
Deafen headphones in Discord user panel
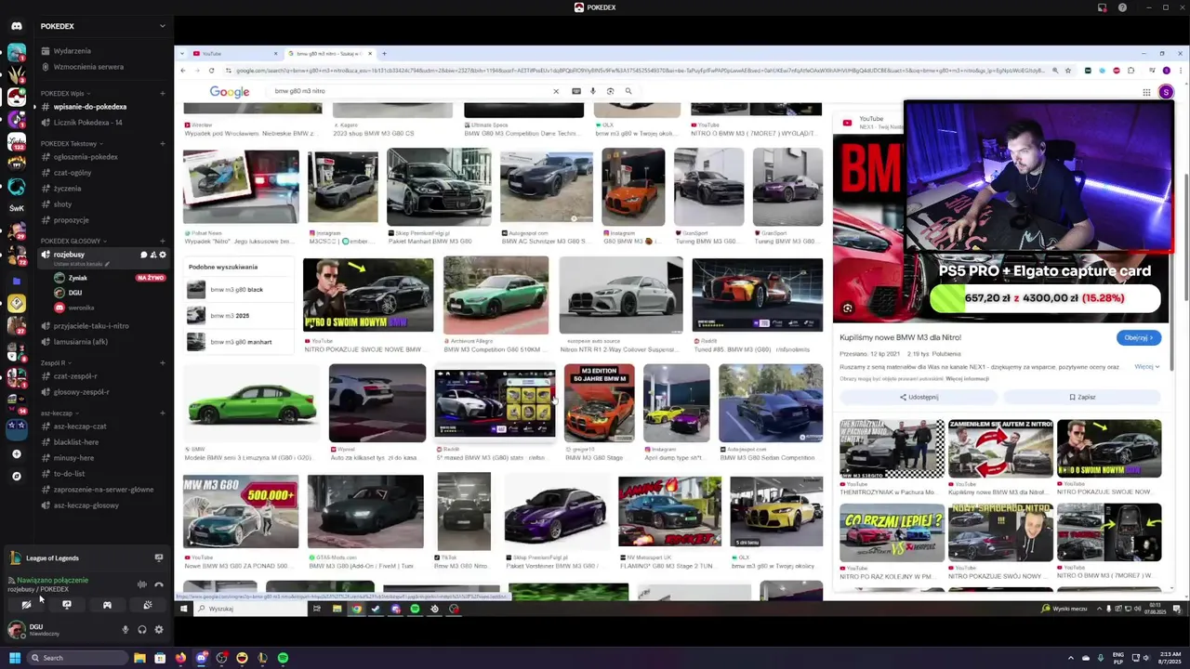click(142, 630)
